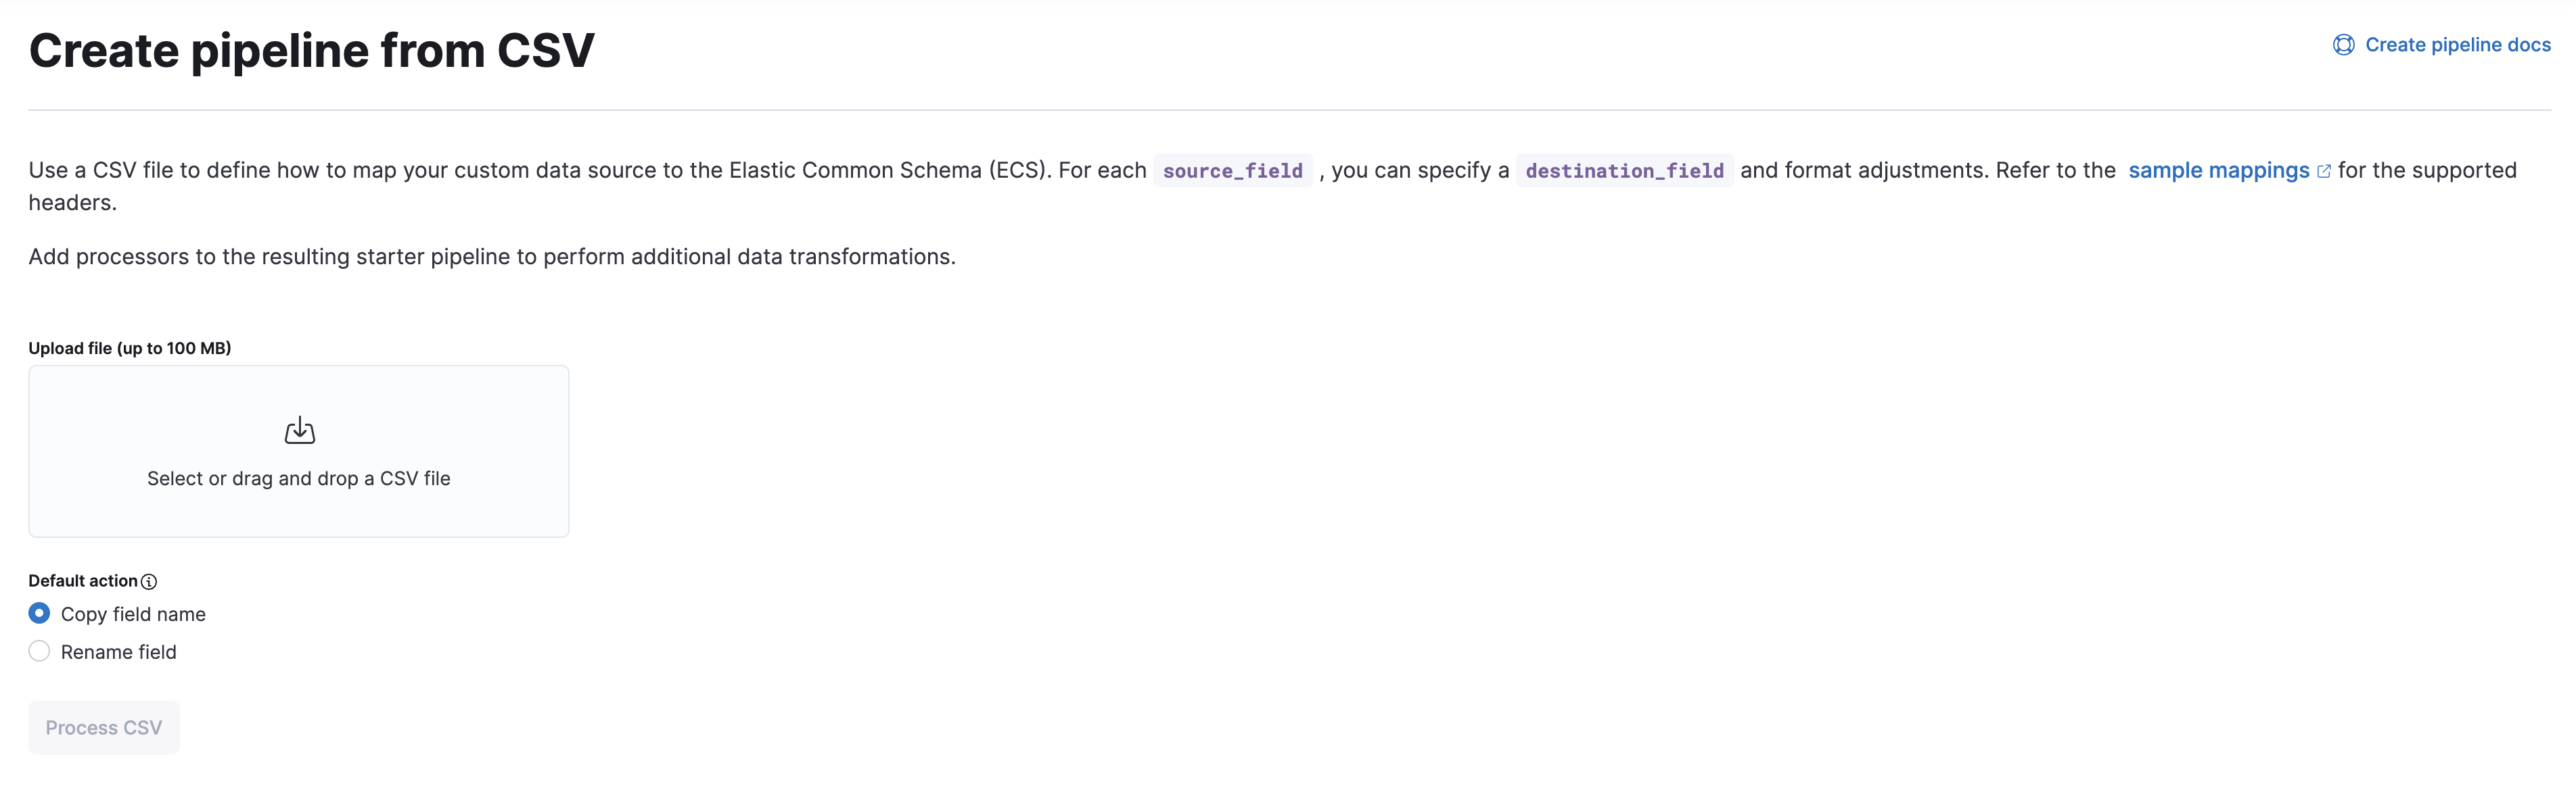Viewport: 2576px width, 796px height.
Task: Click the Process CSV button
Action: click(103, 727)
